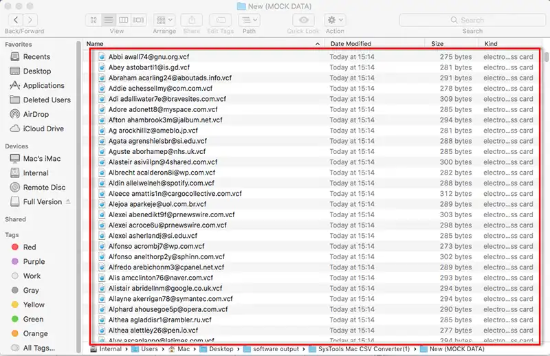Screen dimensions: 550x356
Task: Click vCard icon of Alejoa aparkeje file
Action: pos(102,204)
